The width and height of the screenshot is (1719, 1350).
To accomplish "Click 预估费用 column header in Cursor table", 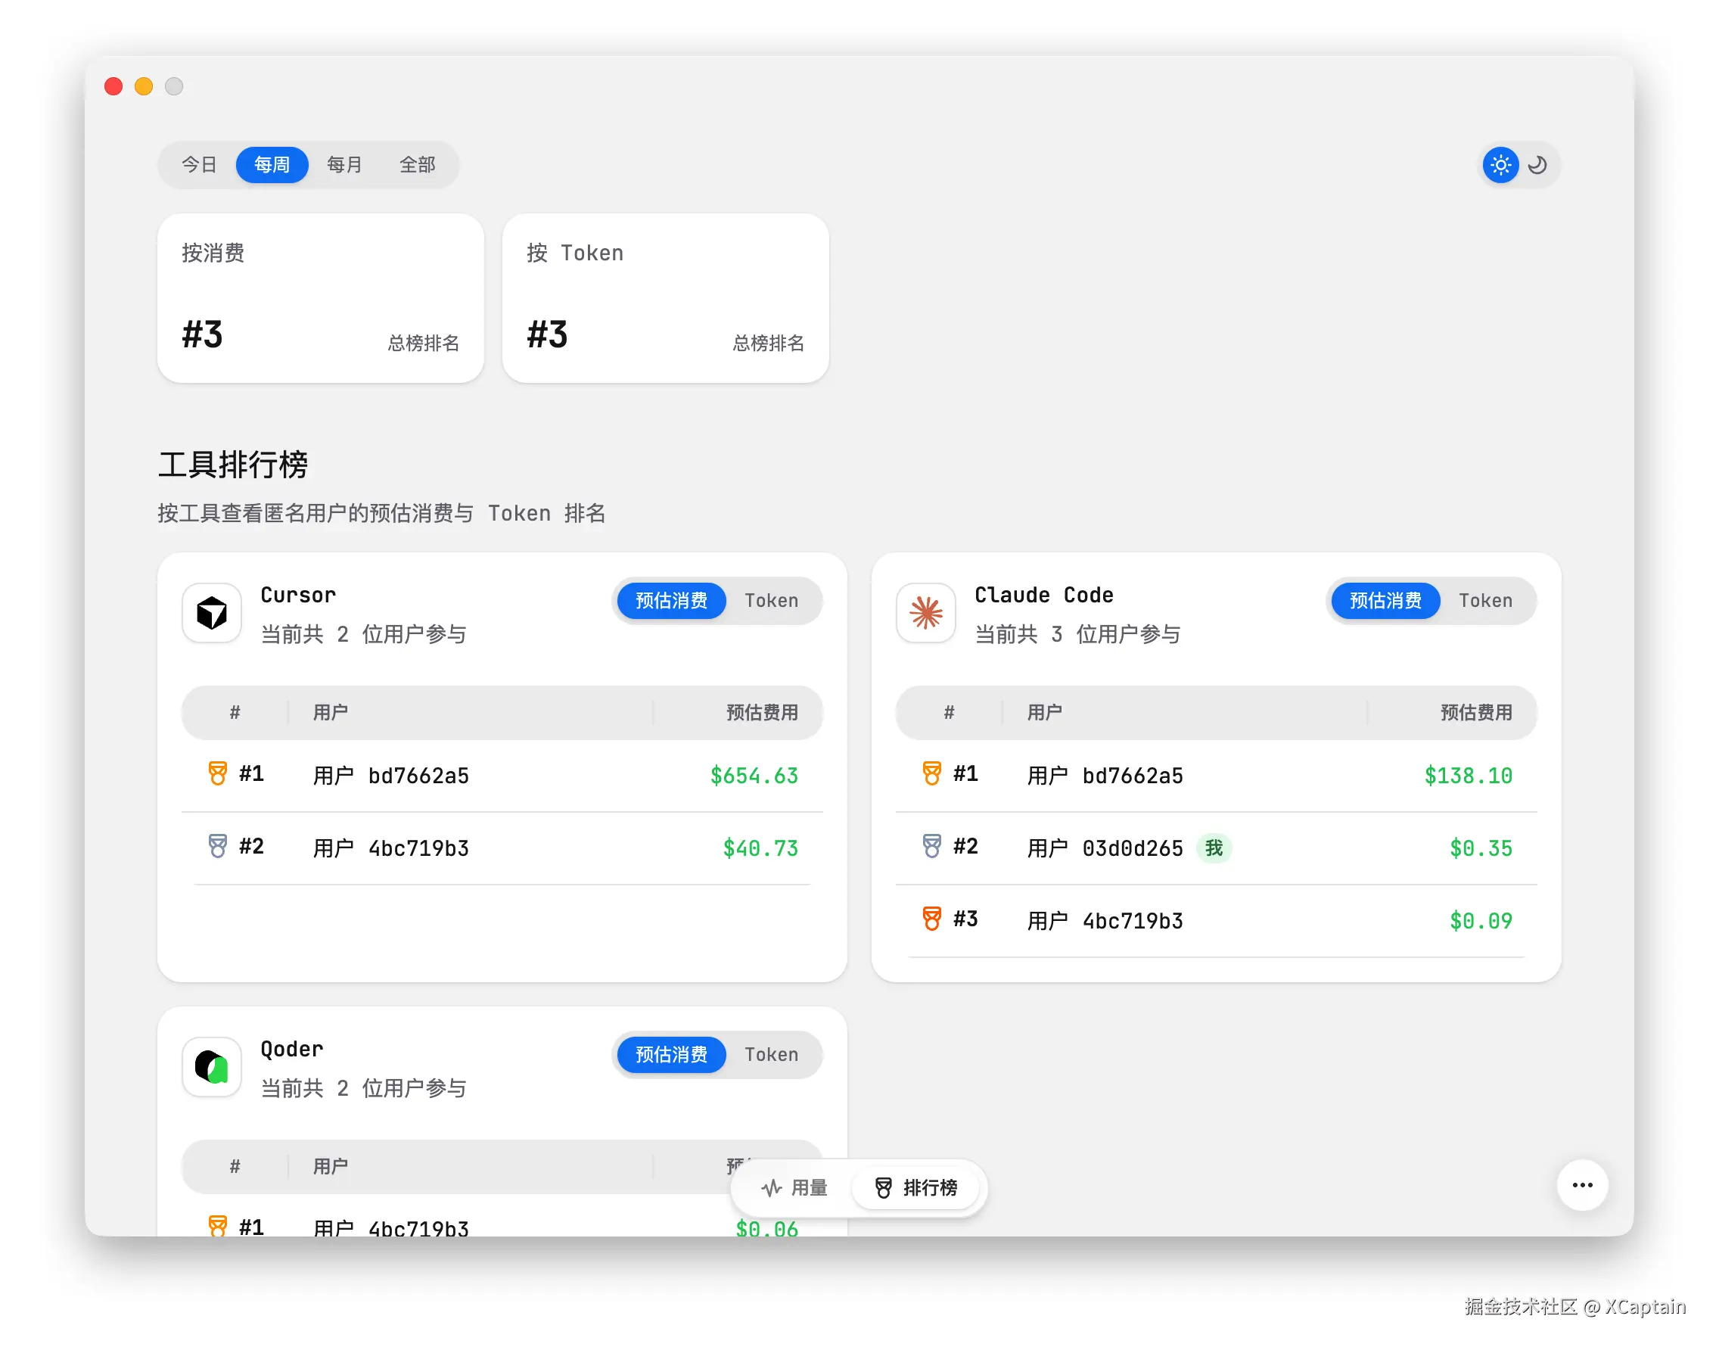I will [x=762, y=712].
